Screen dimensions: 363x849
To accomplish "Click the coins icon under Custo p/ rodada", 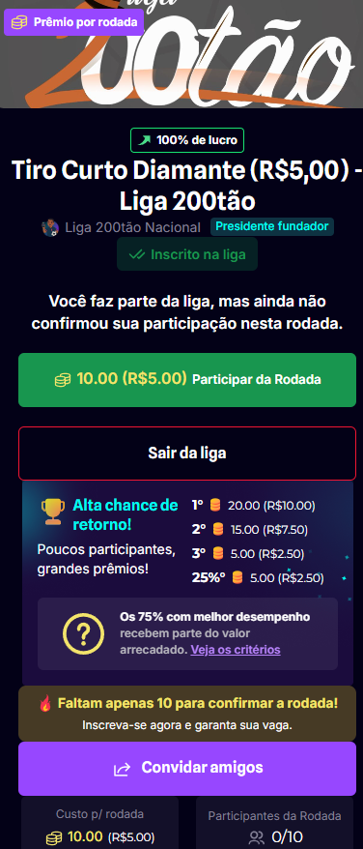I will 54,837.
